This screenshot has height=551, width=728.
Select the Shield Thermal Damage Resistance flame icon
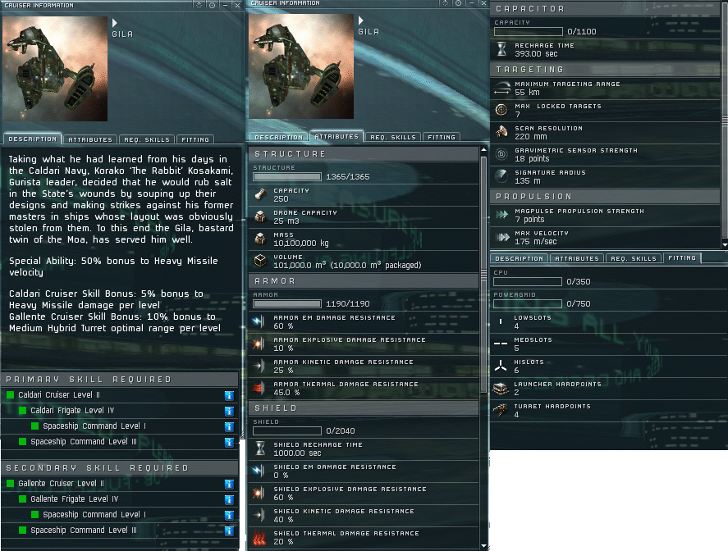coord(259,538)
